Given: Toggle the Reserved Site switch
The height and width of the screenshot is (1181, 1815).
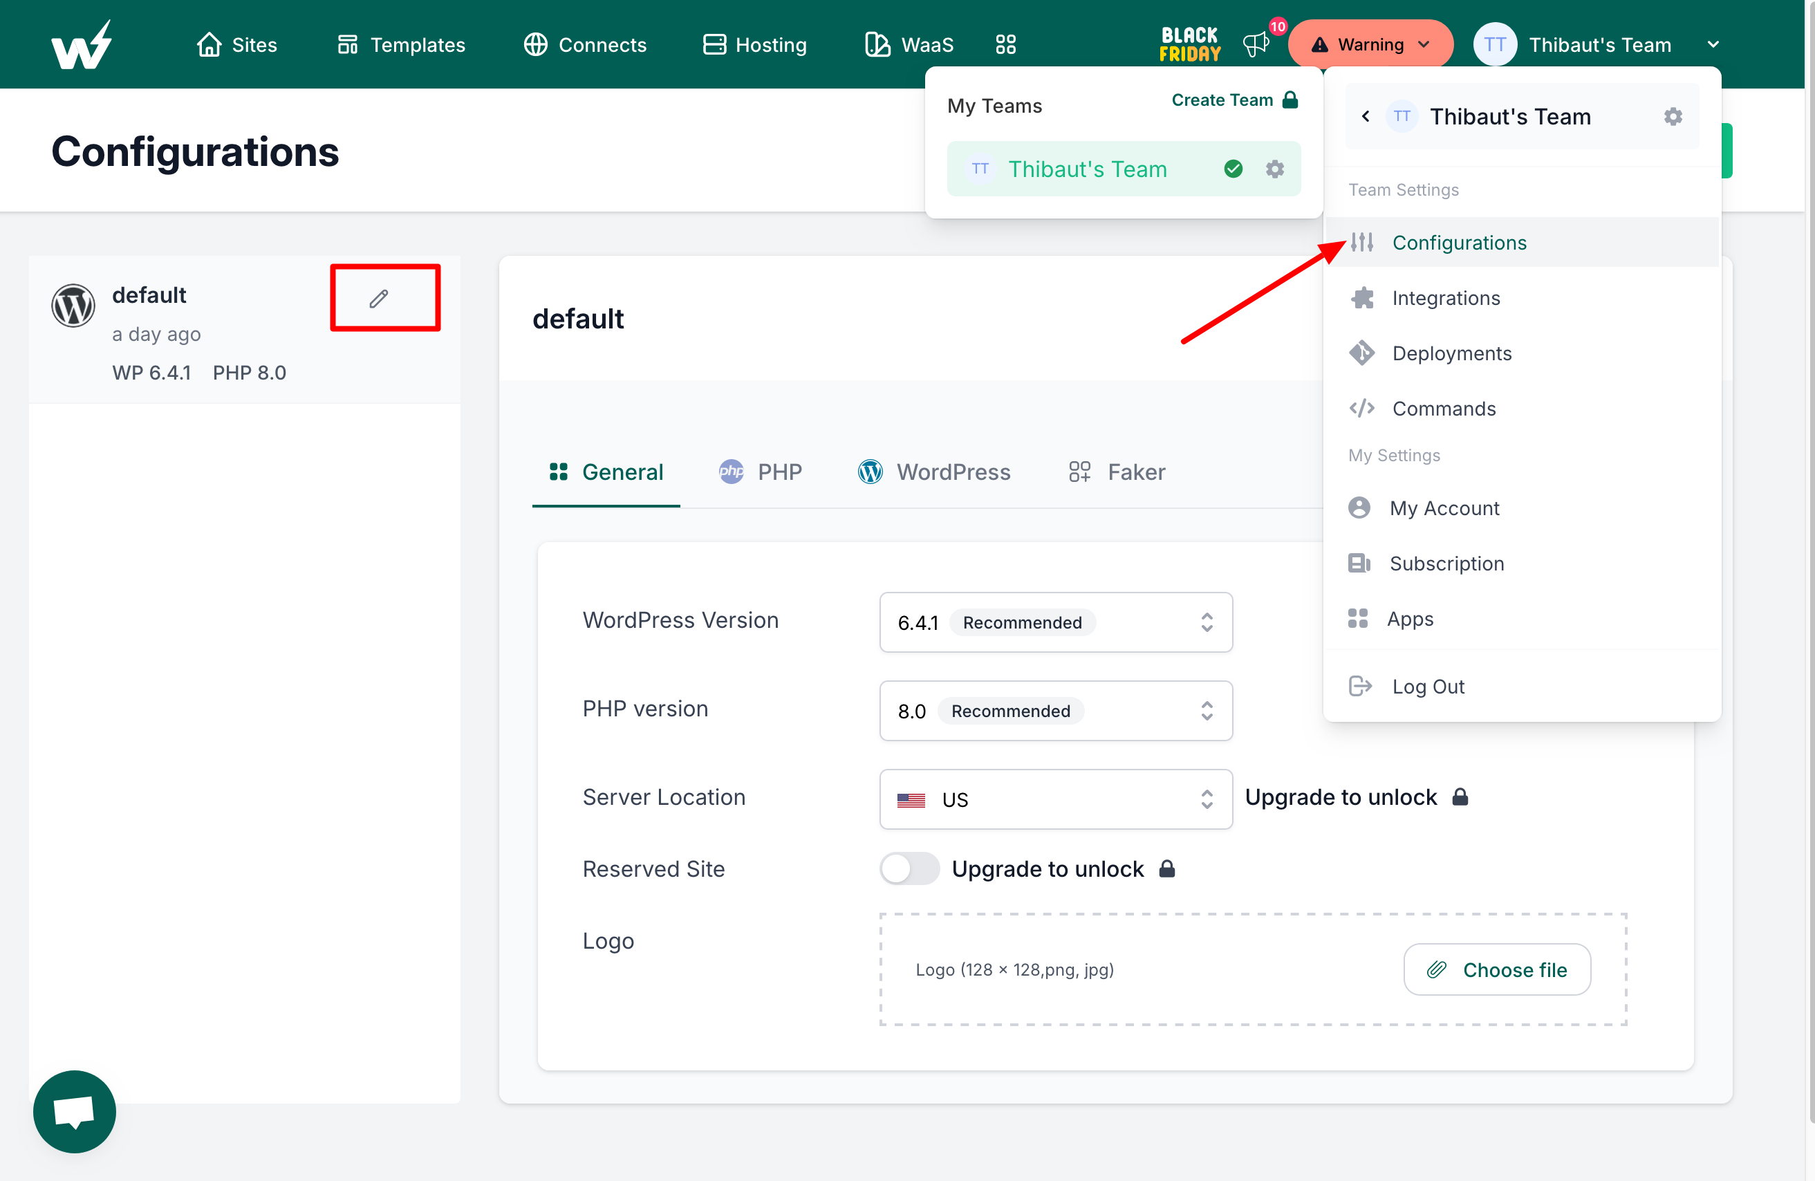Looking at the screenshot, I should point(909,868).
